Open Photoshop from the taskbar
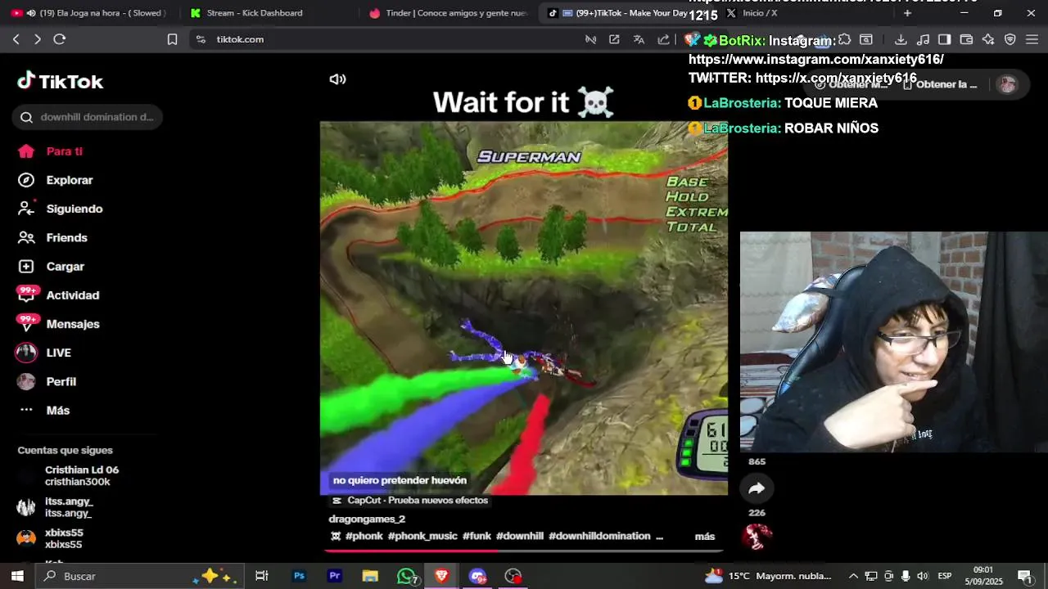1048x589 pixels. coord(299,576)
